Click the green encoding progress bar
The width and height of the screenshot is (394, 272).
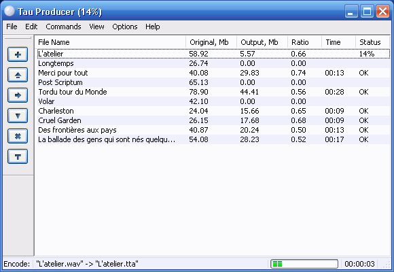coord(304,264)
